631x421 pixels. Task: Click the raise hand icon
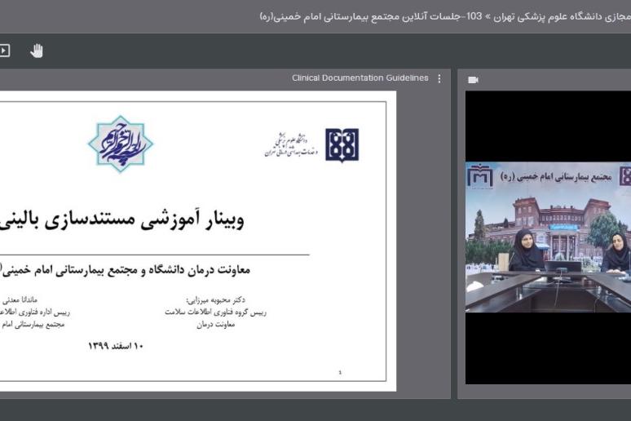click(37, 51)
